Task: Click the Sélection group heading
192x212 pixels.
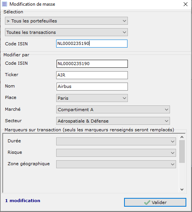Action: [x=13, y=12]
